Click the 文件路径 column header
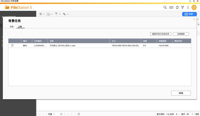200x116 pixels. coord(40,41)
